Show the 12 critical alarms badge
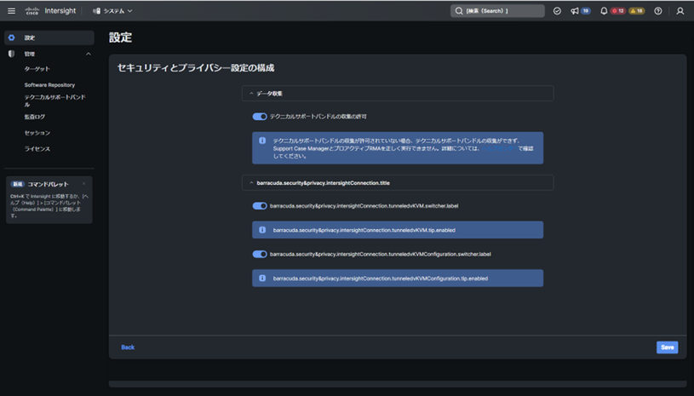The height and width of the screenshot is (396, 694). [618, 11]
